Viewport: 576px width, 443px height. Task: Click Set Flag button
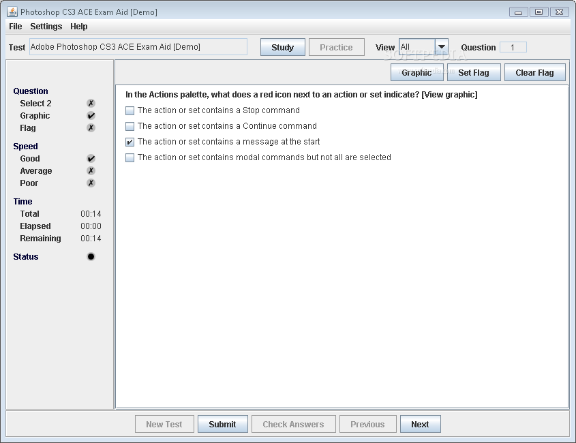click(474, 72)
